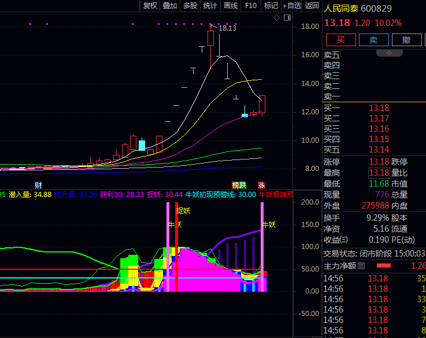
Task: Expand the red double-chevron under order buttons
Action: tap(390, 53)
